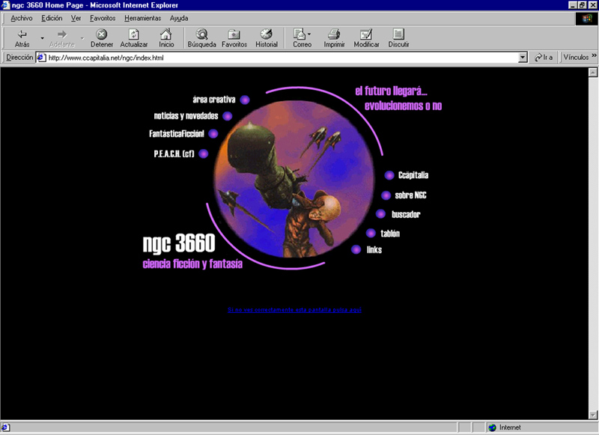The image size is (599, 435).
Task: Click the purple orb beside sobre NGC
Action: [x=386, y=195]
